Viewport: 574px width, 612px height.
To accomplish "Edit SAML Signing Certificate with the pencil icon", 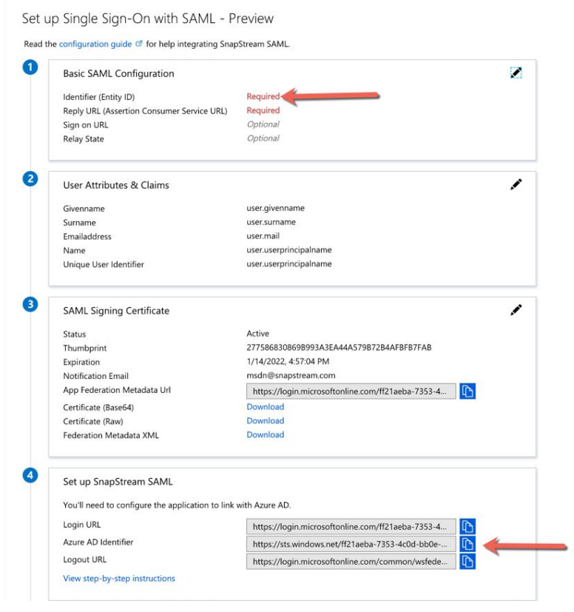I will coord(516,310).
